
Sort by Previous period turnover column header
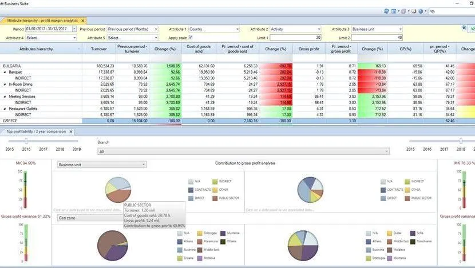[x=132, y=49]
